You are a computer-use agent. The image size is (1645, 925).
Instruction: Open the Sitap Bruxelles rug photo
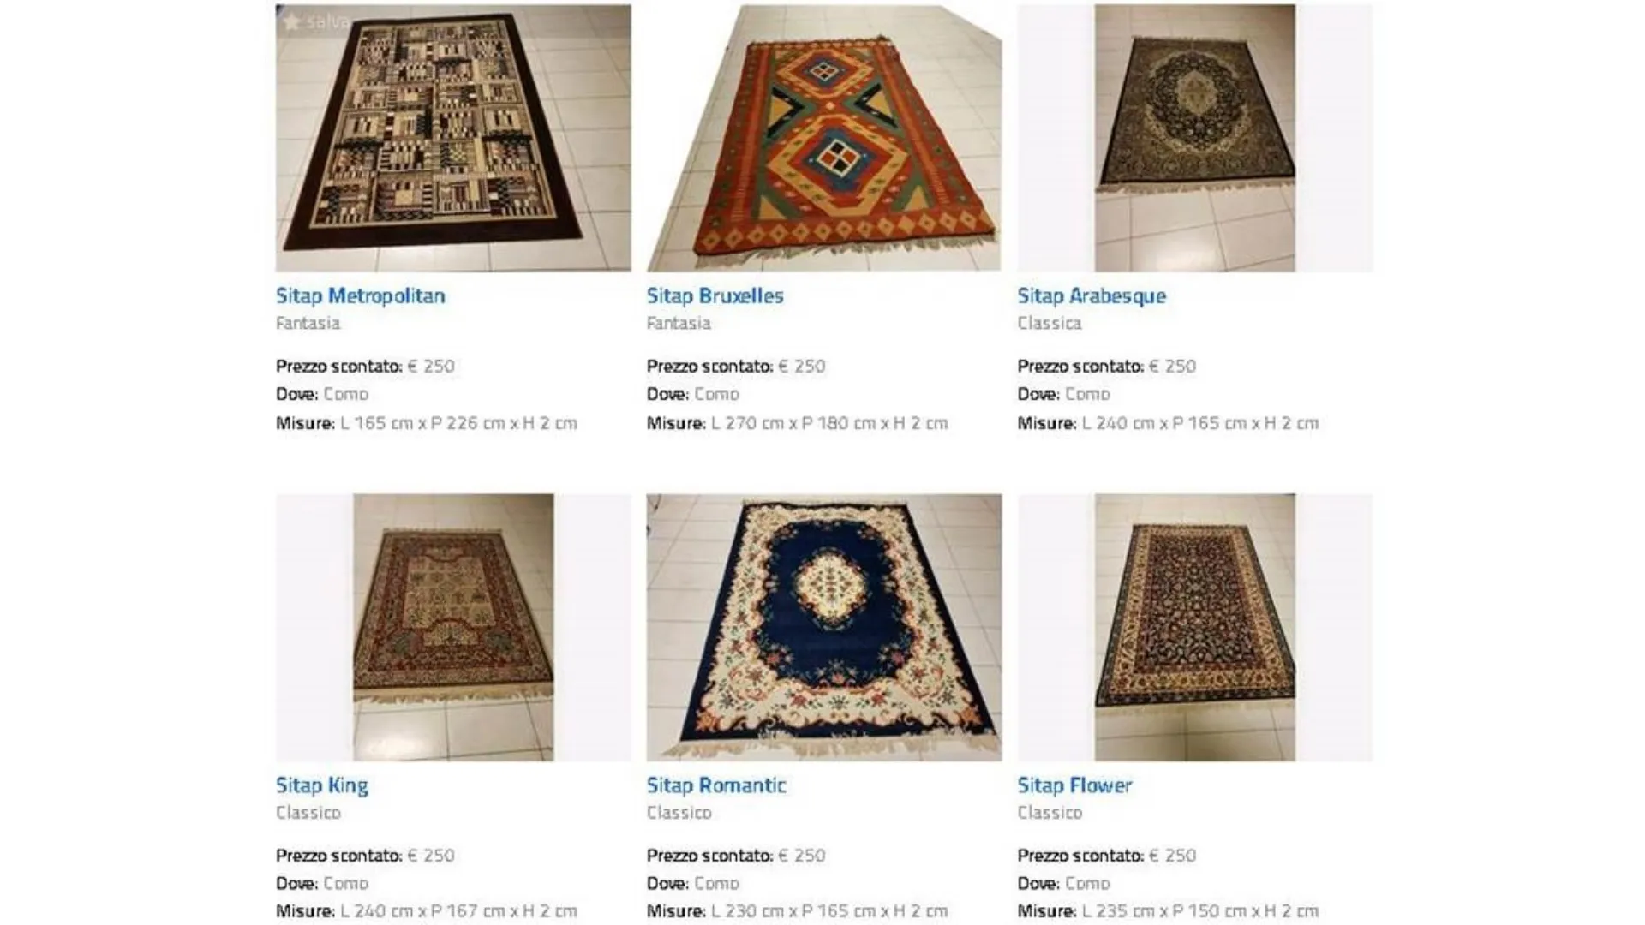point(824,138)
